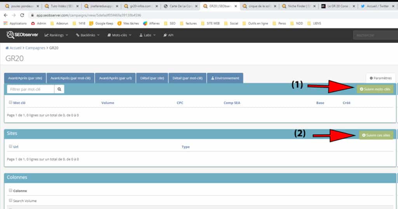Open the factures bookmark folder
398x209 pixels.
coord(189,23)
